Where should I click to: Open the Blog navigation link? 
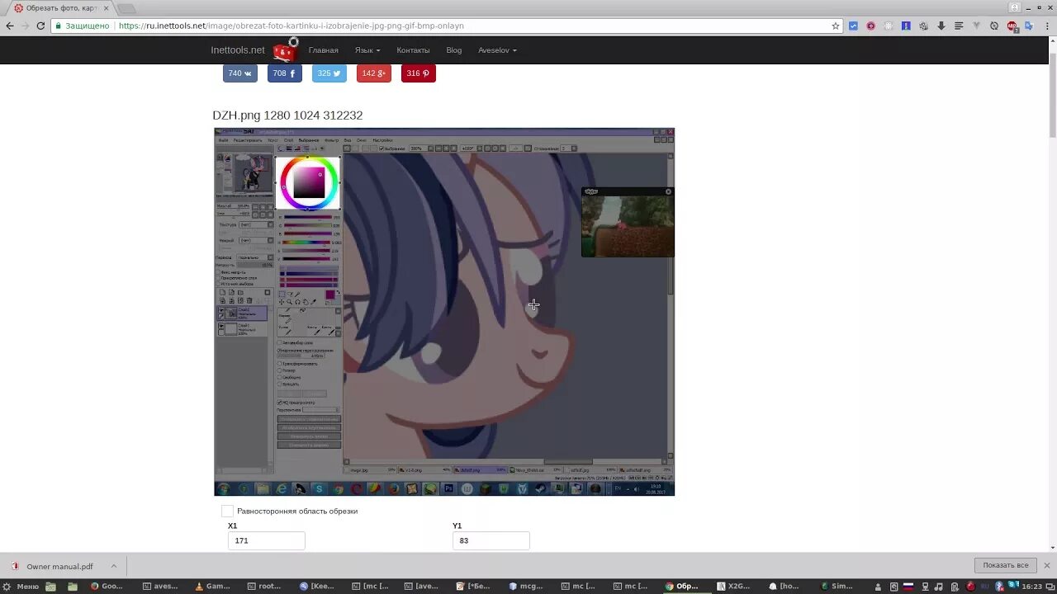[454, 50]
